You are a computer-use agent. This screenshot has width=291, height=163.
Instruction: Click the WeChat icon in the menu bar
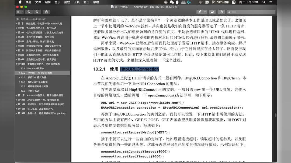171,2
